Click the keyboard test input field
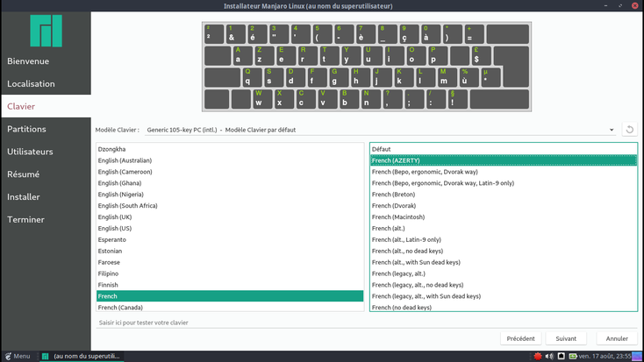The height and width of the screenshot is (362, 644). [x=367, y=323]
